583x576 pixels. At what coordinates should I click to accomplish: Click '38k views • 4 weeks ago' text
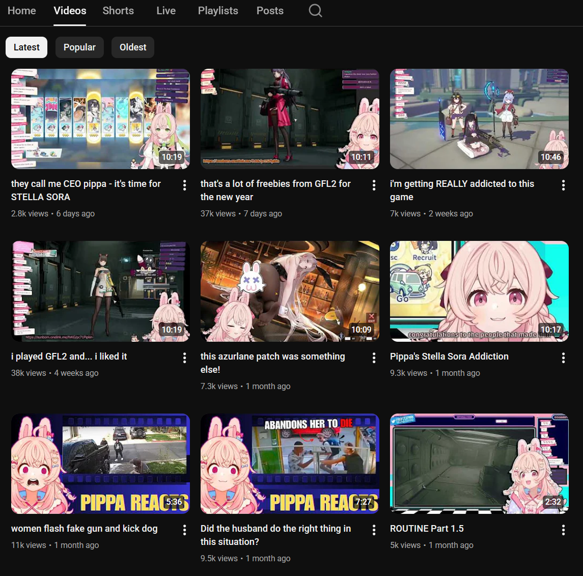coord(54,373)
